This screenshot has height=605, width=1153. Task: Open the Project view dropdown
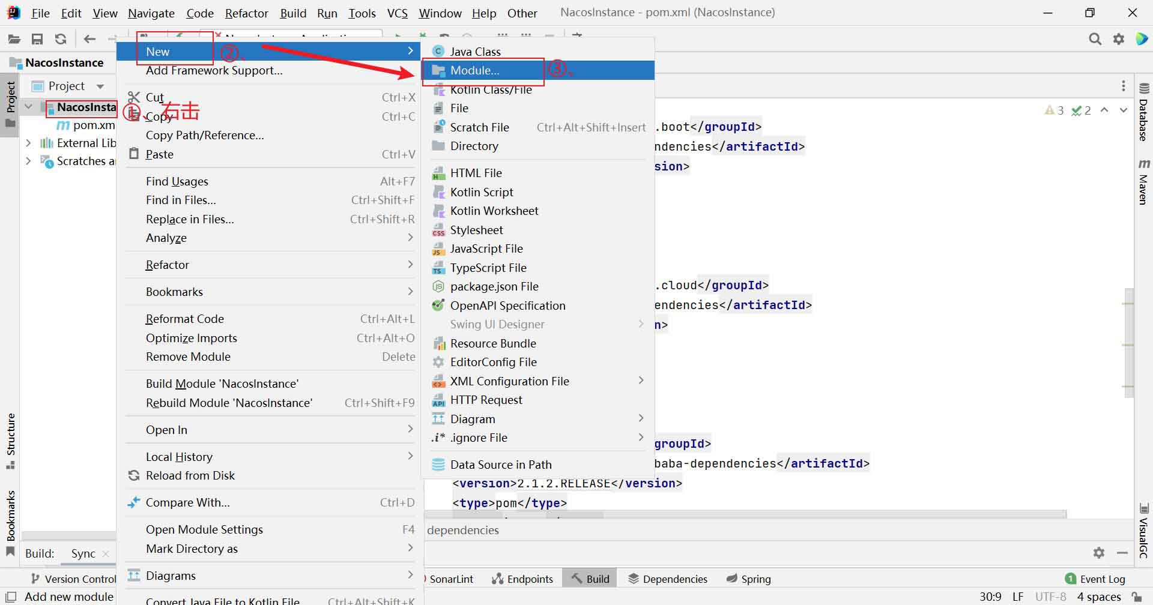point(100,86)
